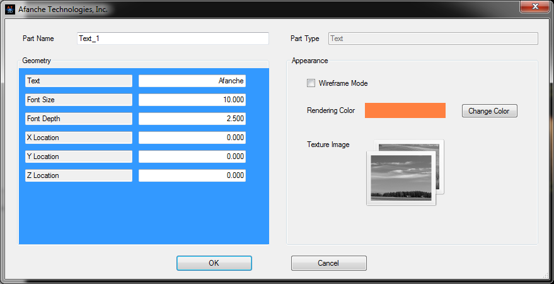554x284 pixels.
Task: Click the Part Name input field
Action: click(x=173, y=38)
